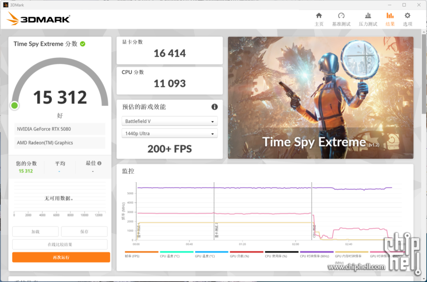Toggle the 帧率 (FPS) legend series
Viewport: 427px width, 282px height.
(141, 255)
